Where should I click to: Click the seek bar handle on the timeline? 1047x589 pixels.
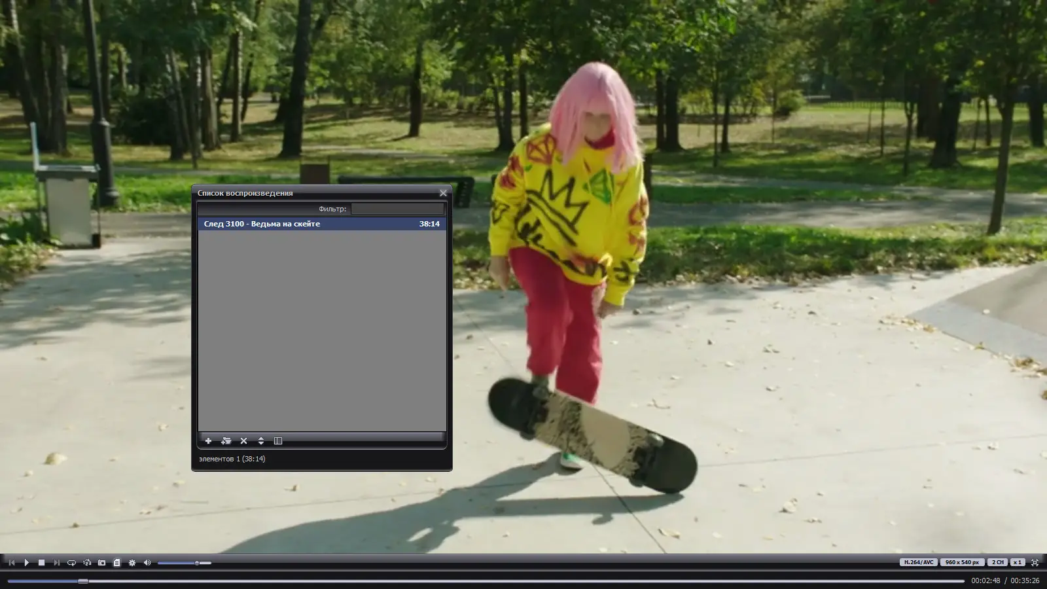pos(83,580)
